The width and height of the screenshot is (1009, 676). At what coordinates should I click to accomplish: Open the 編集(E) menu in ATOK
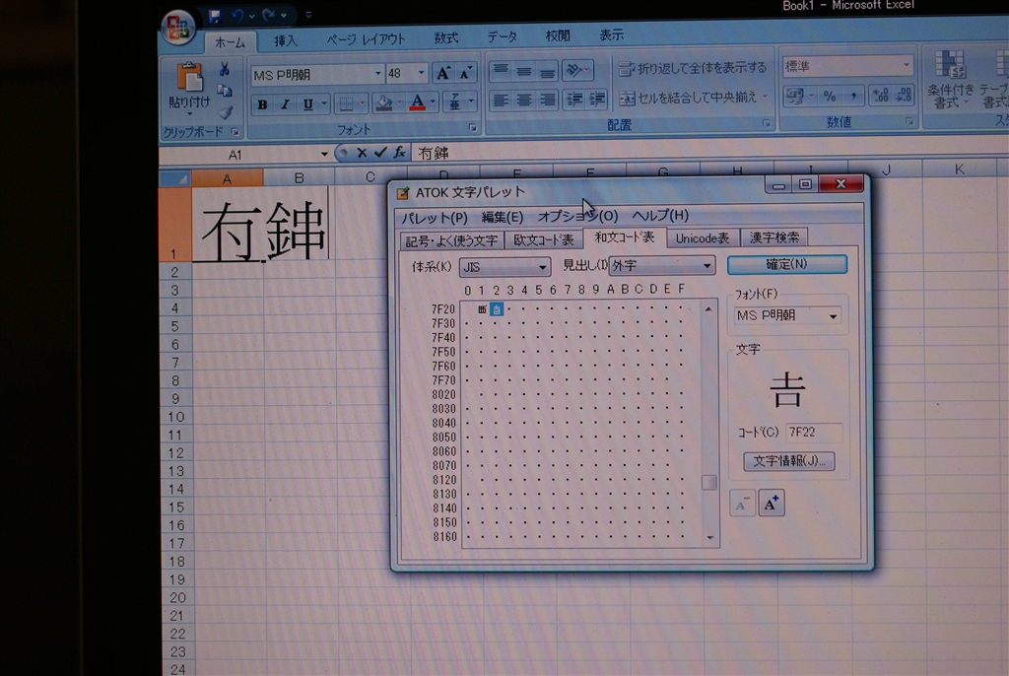(x=502, y=217)
